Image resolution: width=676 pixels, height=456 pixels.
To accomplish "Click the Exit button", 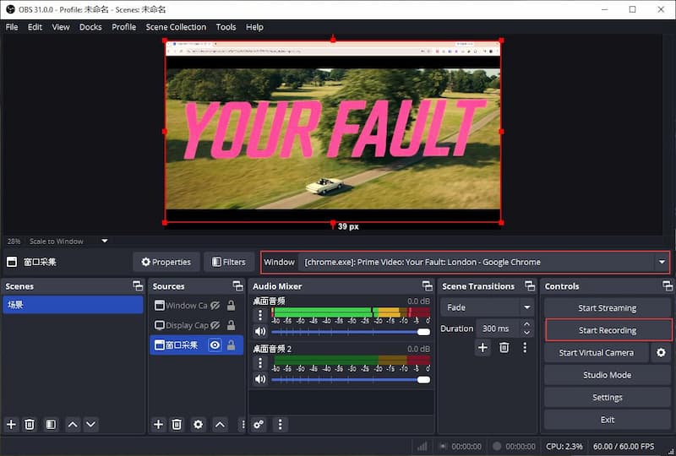I will [x=607, y=420].
